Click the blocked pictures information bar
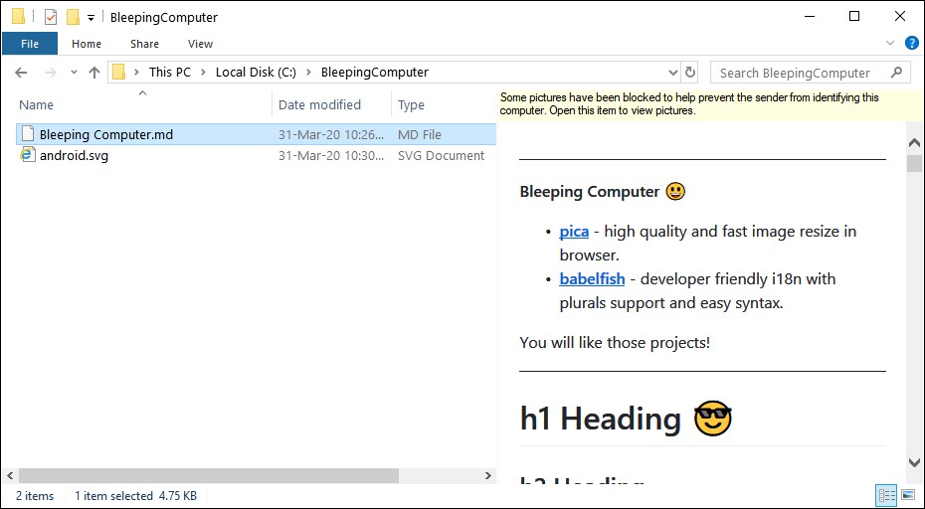Viewport: 925px width, 509px height. coord(711,103)
